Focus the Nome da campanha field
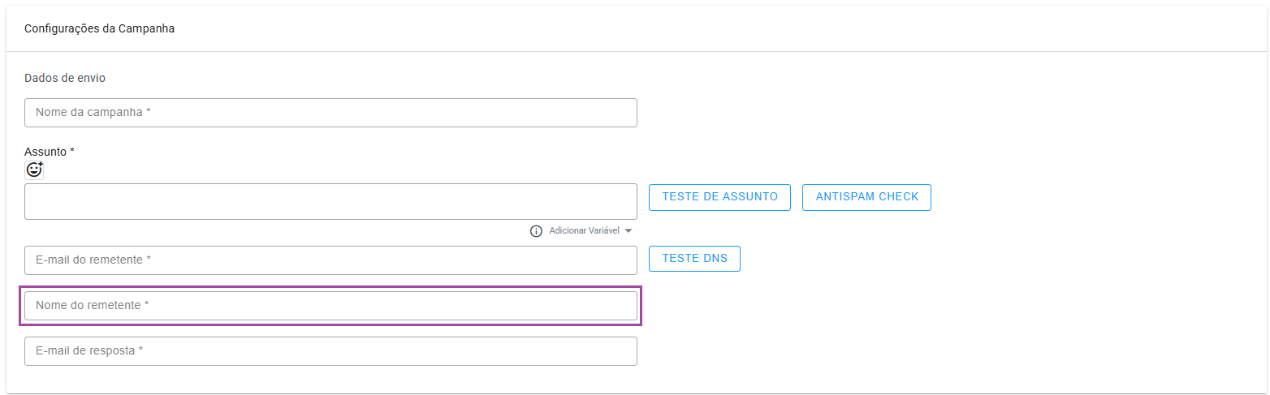This screenshot has width=1270, height=395. click(330, 113)
